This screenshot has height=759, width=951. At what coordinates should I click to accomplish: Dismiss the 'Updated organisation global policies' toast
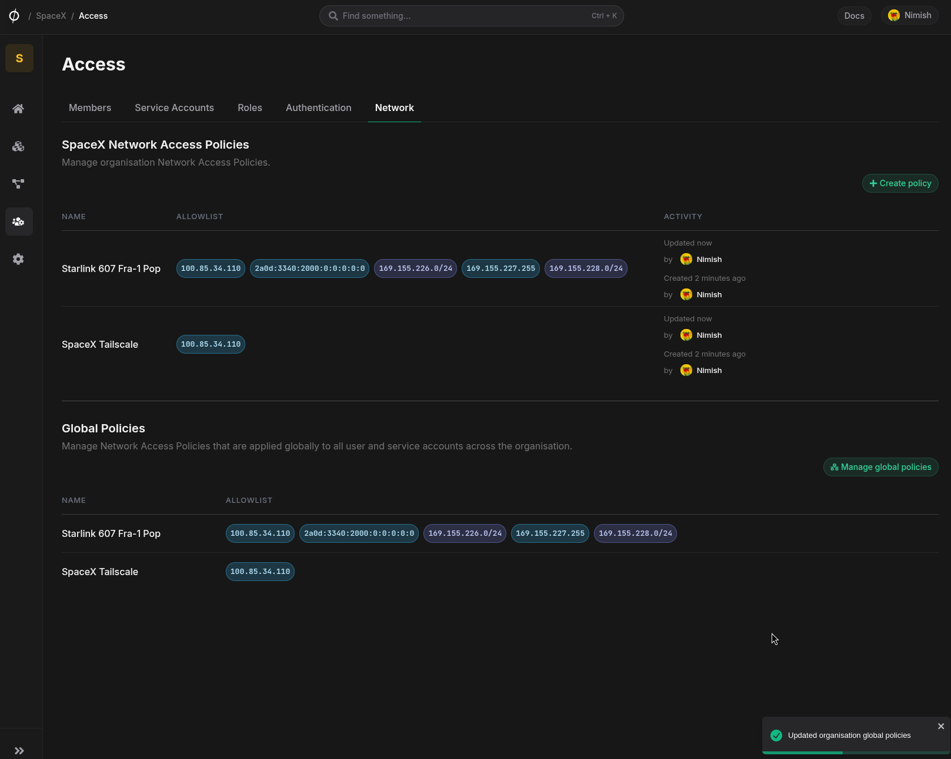pos(941,726)
